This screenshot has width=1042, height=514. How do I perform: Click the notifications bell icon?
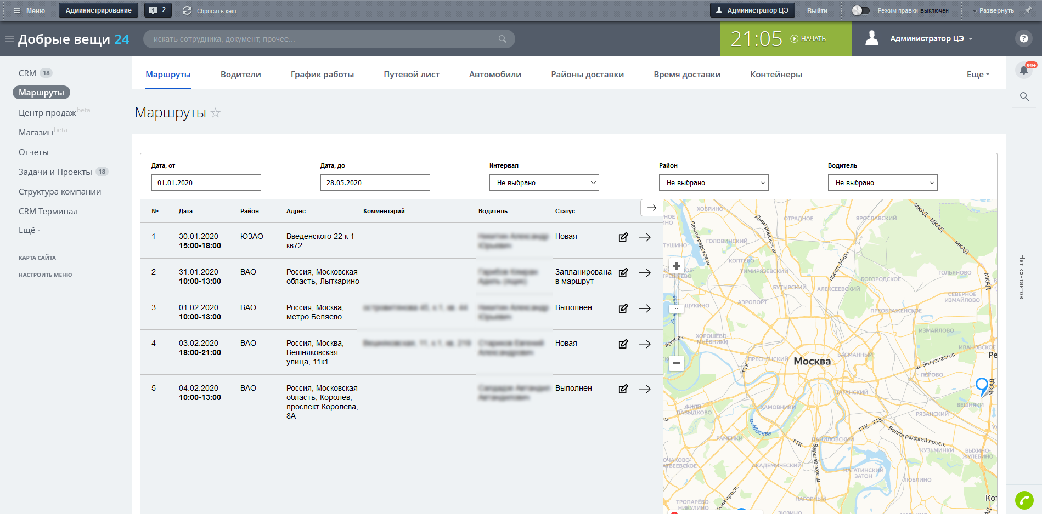coord(1024,70)
